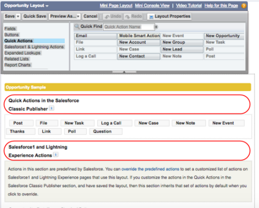Select the New Lead quick action item
This screenshot has width=259, height=208.
pyautogui.click(x=182, y=49)
